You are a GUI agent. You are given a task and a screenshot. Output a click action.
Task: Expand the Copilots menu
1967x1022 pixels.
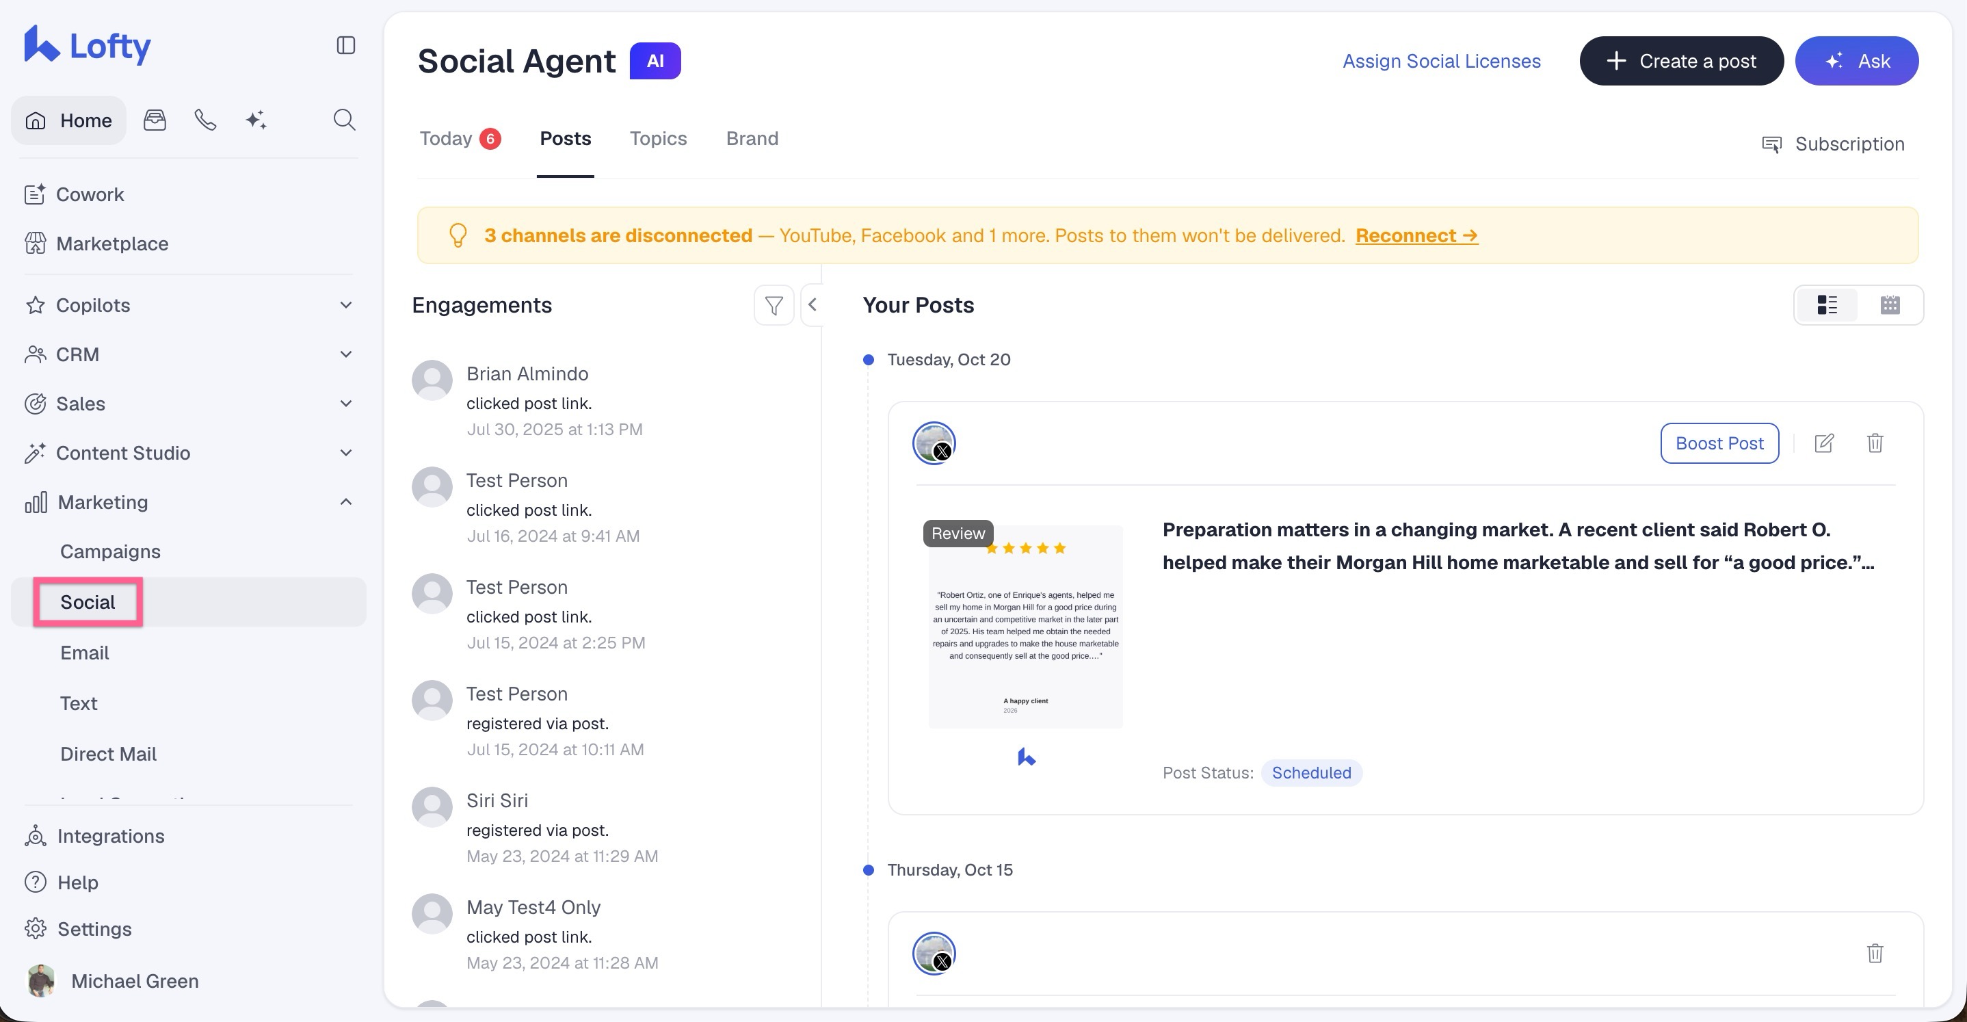click(346, 306)
